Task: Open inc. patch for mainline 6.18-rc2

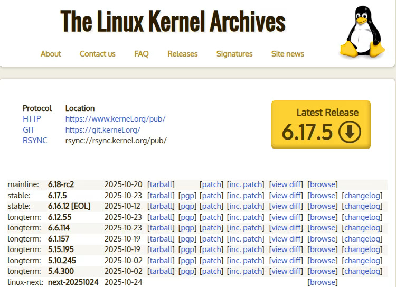Action: click(246, 184)
